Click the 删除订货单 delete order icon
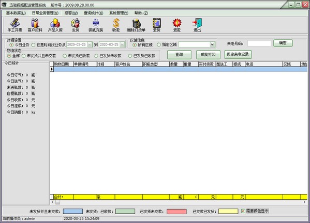310x223 pixels. tap(136, 25)
